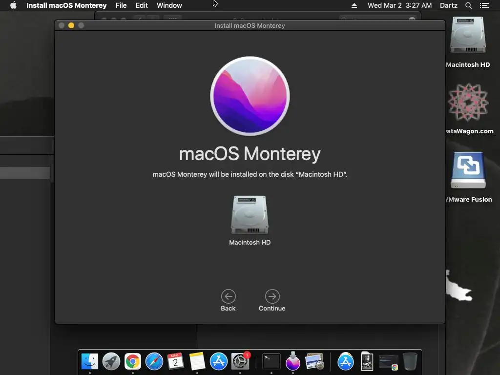
Task: Click the date and time in the menu bar
Action: 399,5
